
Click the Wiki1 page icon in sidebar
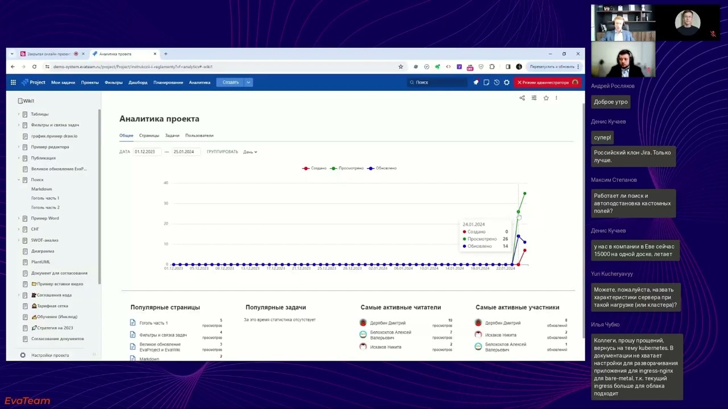20,101
